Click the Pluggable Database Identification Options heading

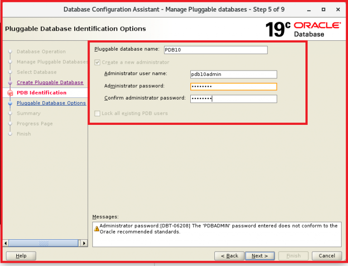coord(76,29)
